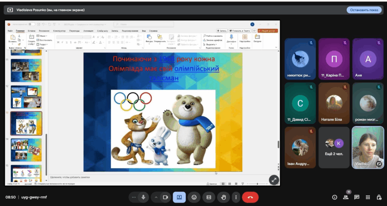
Task: Open the Анимация ribbon tab
Action: tap(88, 31)
